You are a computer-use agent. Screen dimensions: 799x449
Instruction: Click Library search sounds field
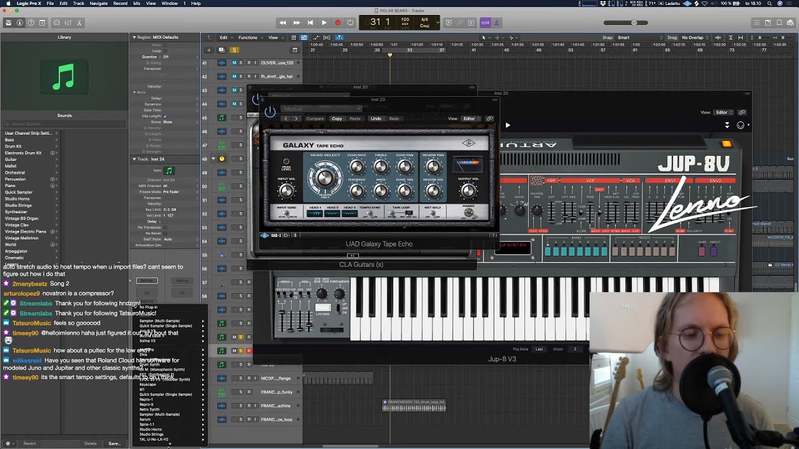64,125
